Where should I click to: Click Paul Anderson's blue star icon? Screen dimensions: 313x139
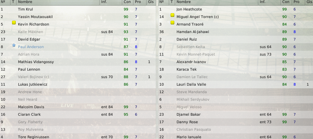(x=14, y=45)
